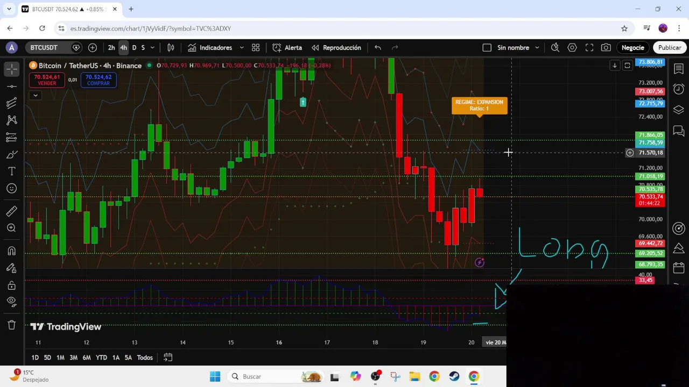Collapse the indicator legend chevron
The width and height of the screenshot is (689, 387).
pos(35,96)
